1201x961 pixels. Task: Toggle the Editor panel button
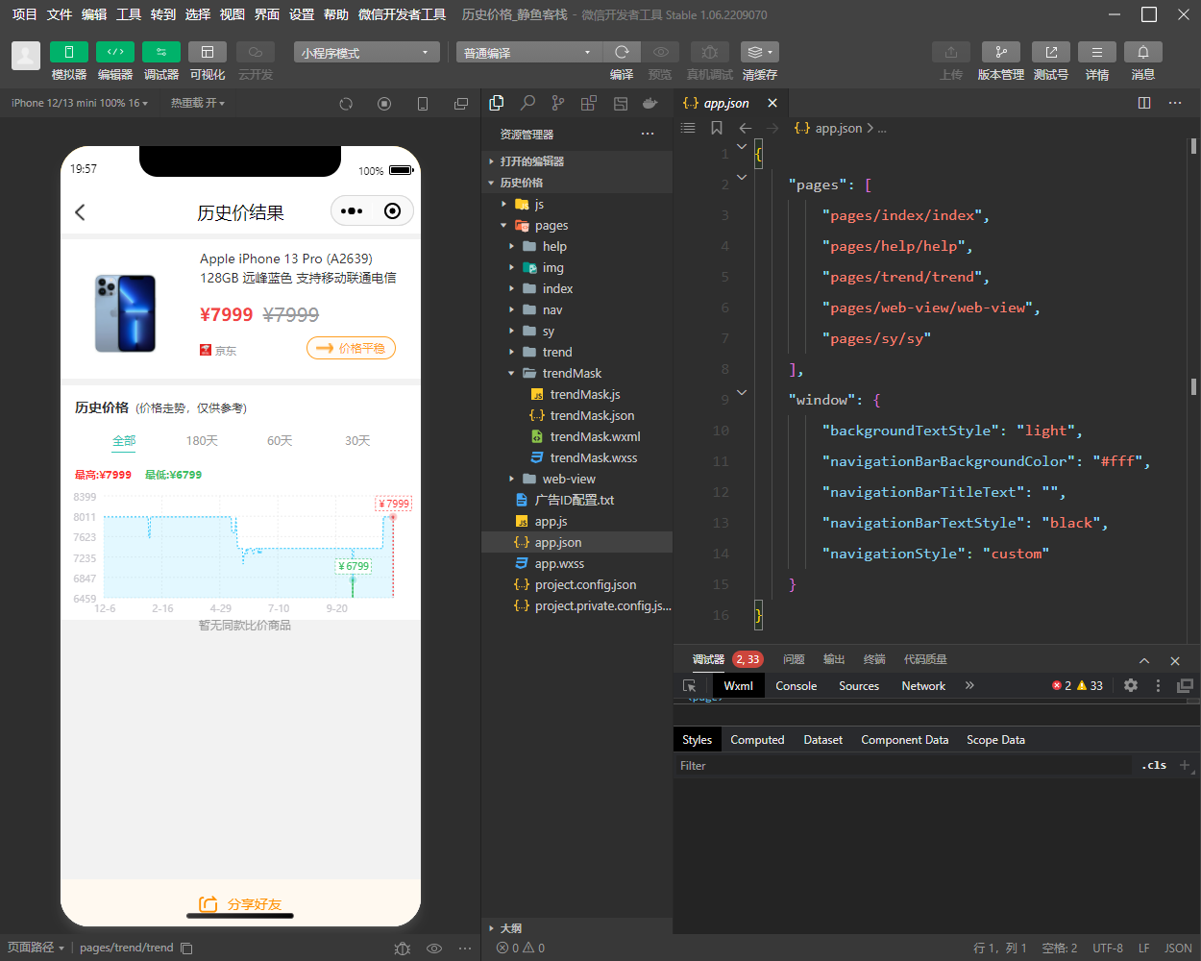[114, 52]
